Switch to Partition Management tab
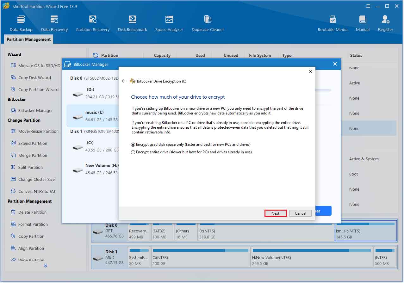The height and width of the screenshot is (283, 404). click(28, 39)
